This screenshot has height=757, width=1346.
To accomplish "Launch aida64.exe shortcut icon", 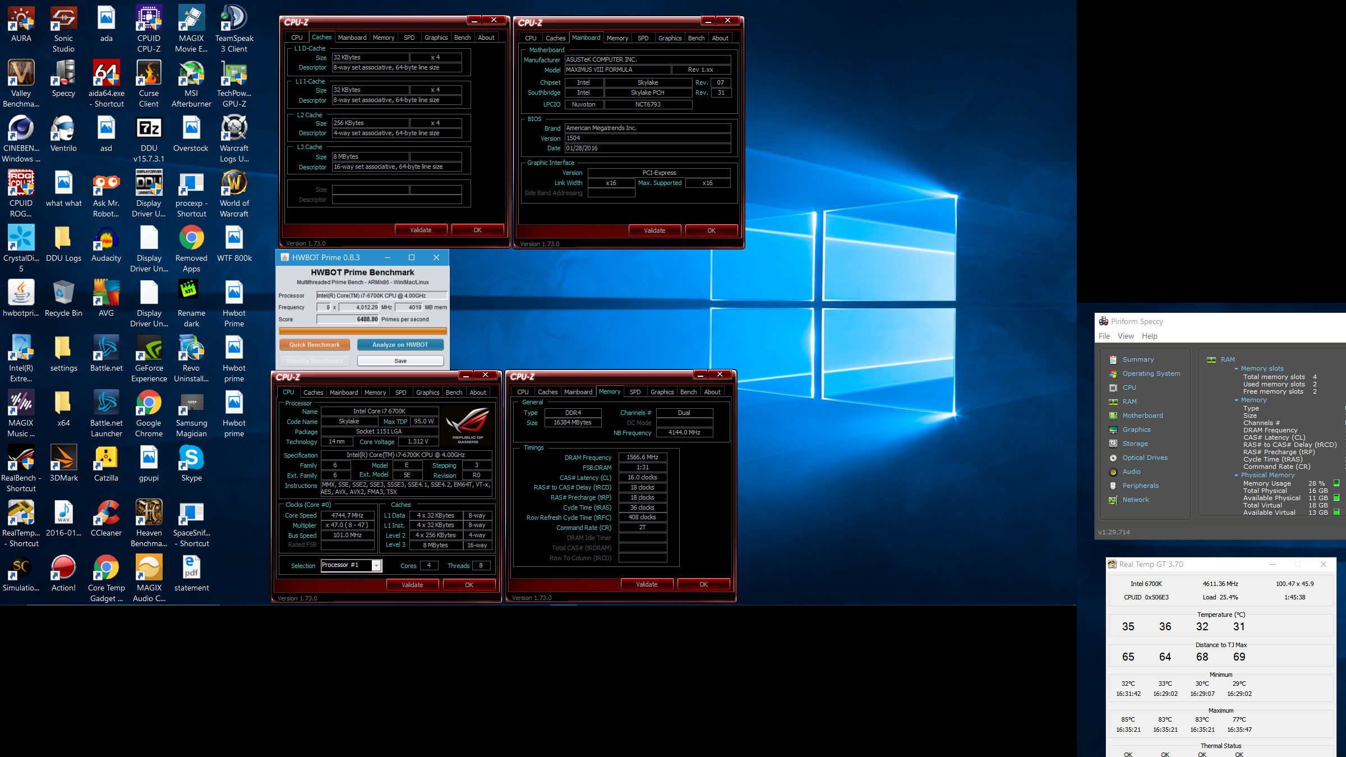I will coord(106,84).
